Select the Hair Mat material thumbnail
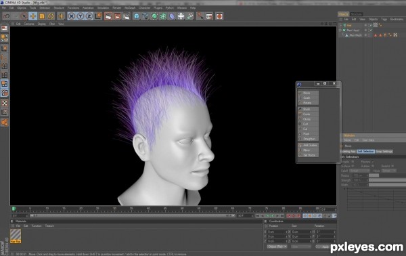This screenshot has height=256, width=406. (16, 236)
